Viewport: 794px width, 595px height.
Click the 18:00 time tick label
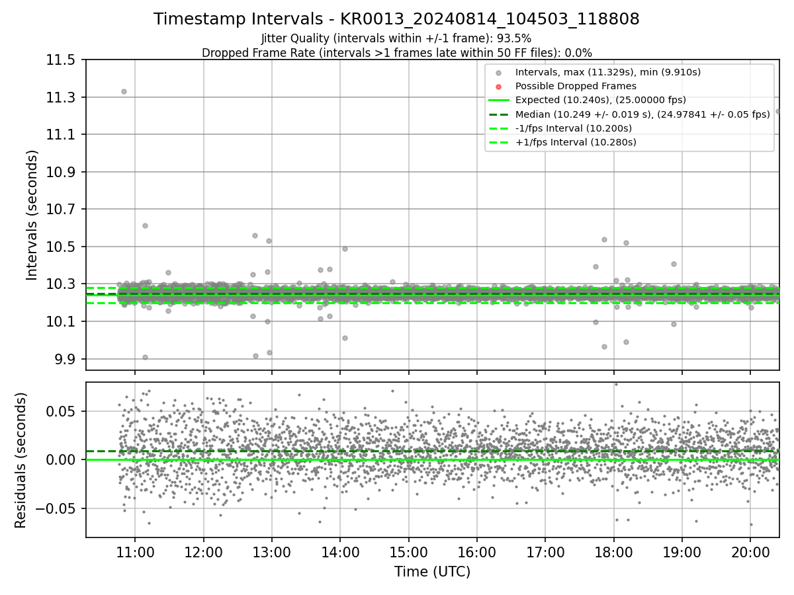point(613,552)
